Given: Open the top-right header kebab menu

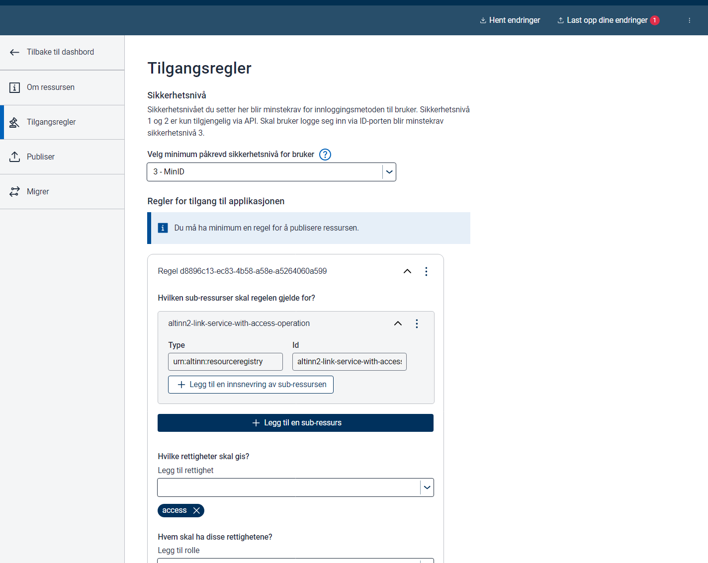Looking at the screenshot, I should tap(689, 20).
